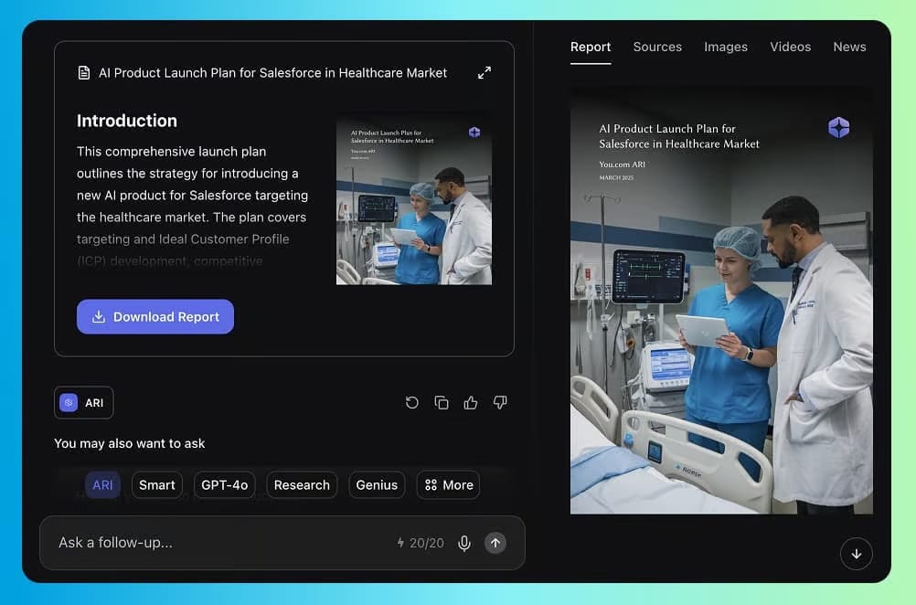Give the response a thumbs down
Viewport: 916px width, 605px height.
500,402
